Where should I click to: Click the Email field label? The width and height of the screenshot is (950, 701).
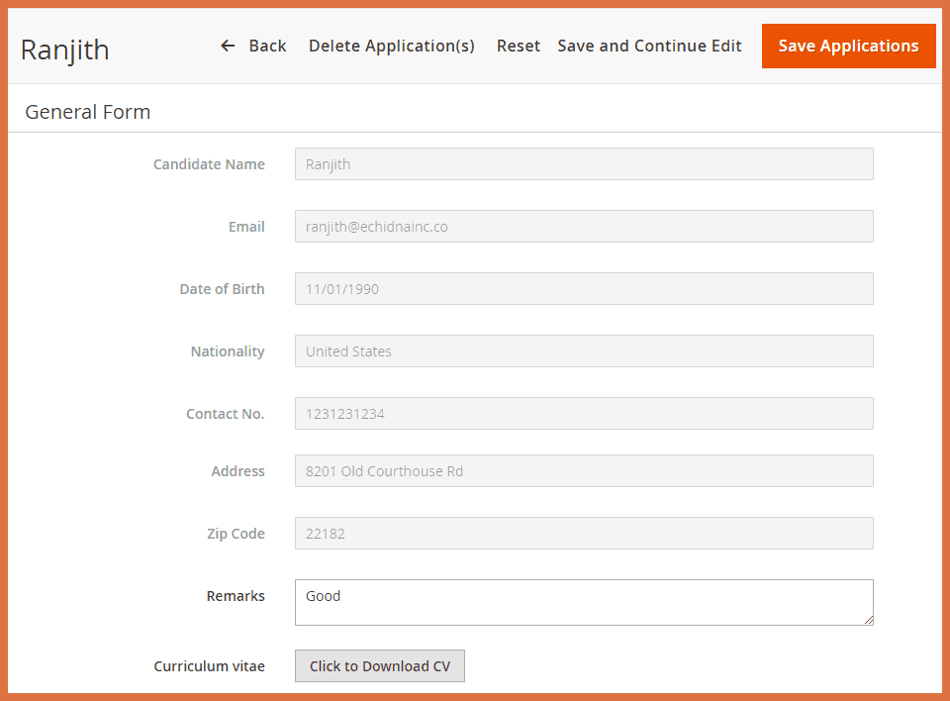246,227
